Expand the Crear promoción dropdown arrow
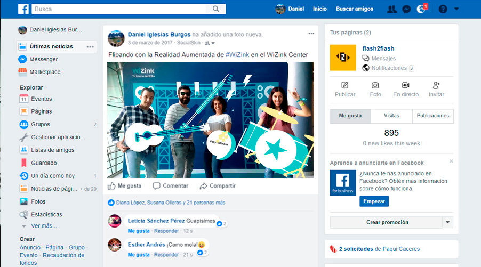The image size is (481, 267). [x=447, y=222]
